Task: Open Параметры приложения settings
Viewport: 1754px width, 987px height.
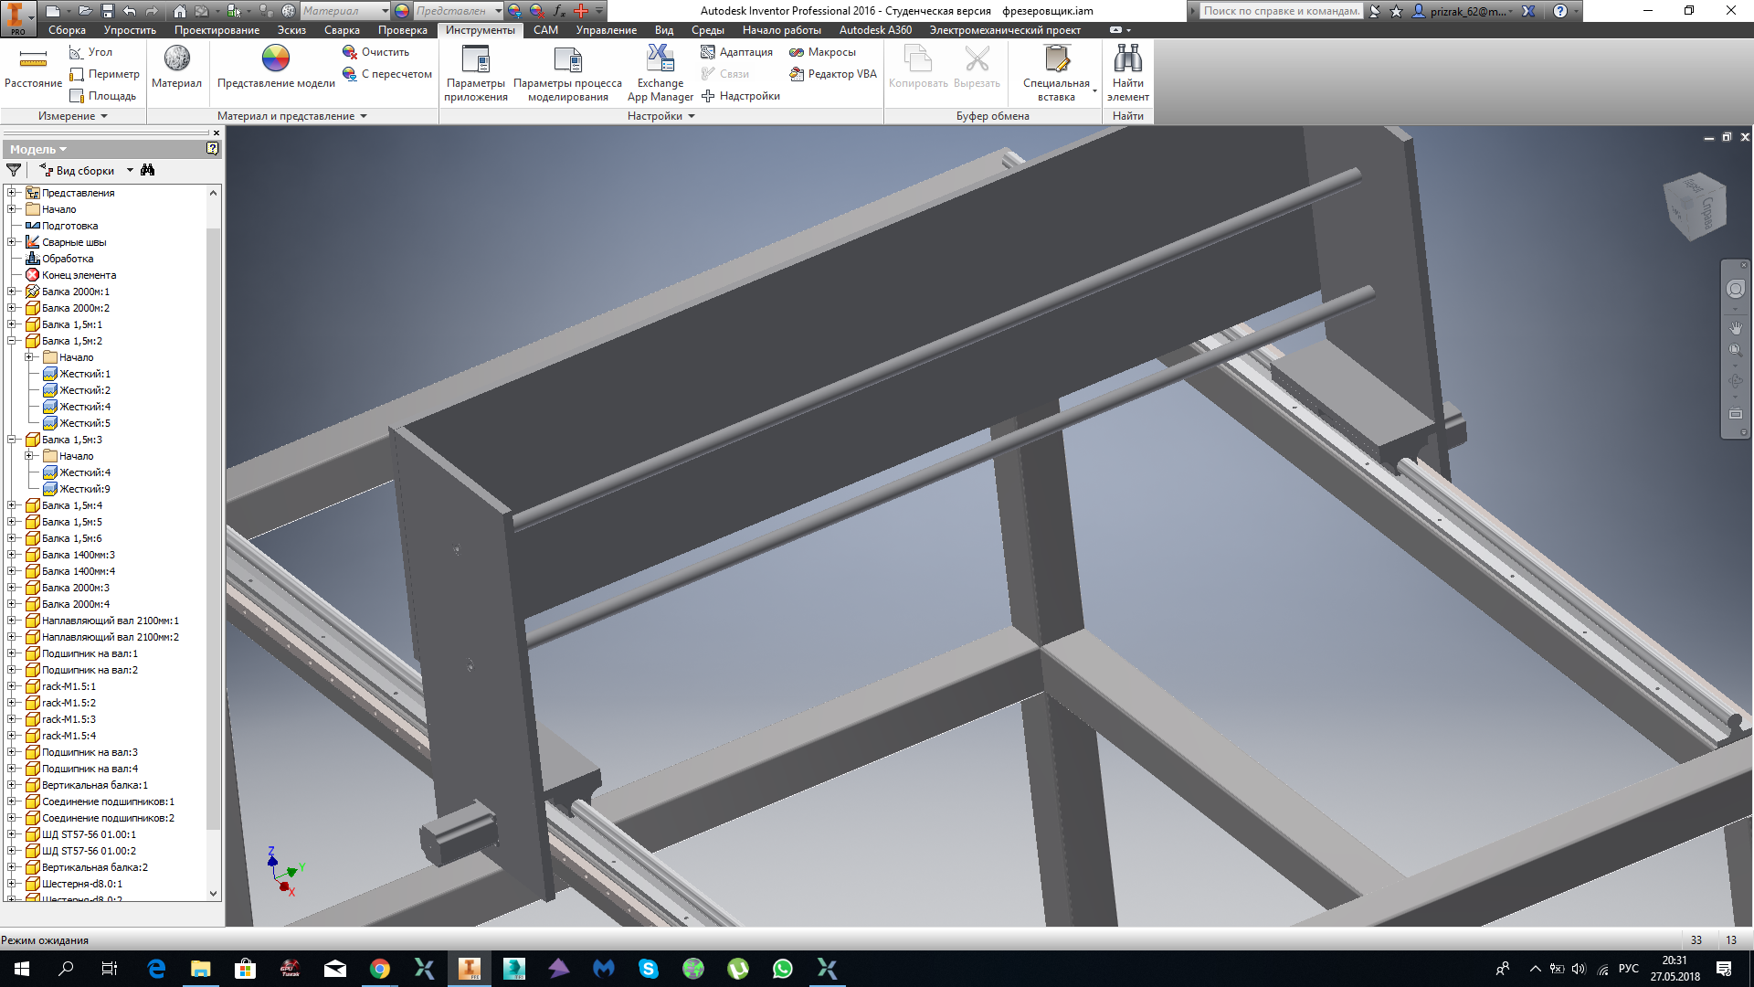Action: coord(476,73)
